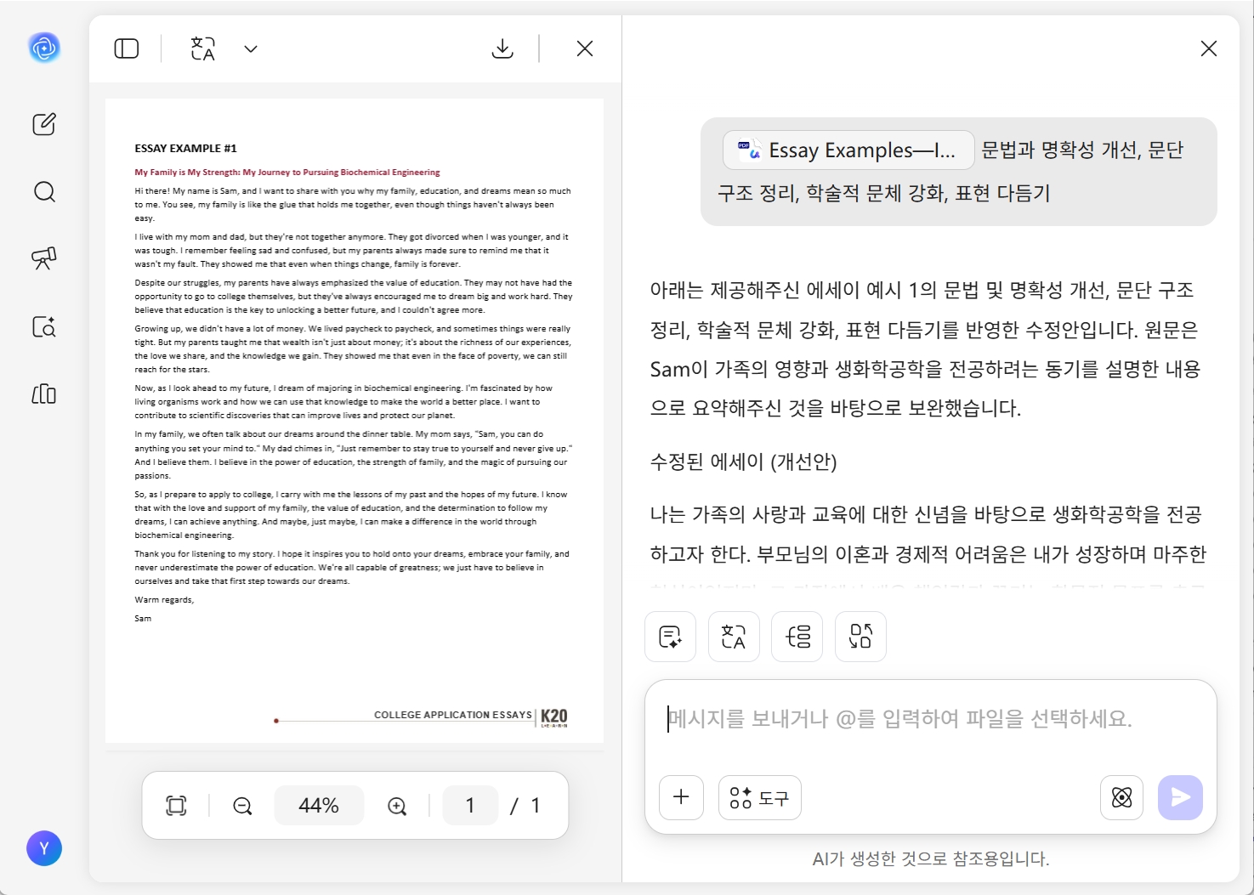Open the Essay Examples file attachment chip
1254x895 pixels.
click(848, 150)
